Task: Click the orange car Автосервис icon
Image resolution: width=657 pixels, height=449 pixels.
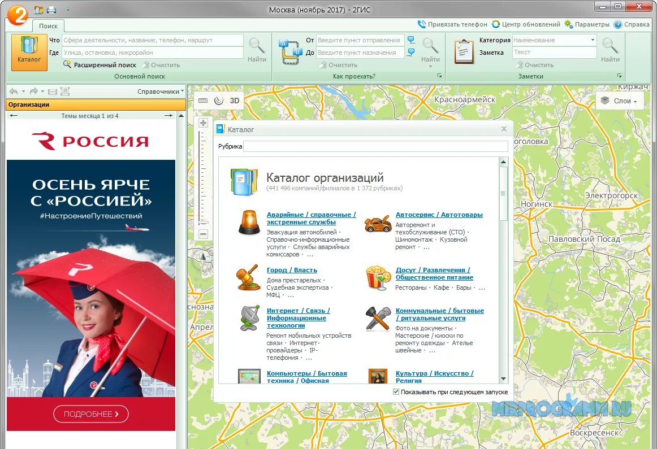Action: point(378,224)
